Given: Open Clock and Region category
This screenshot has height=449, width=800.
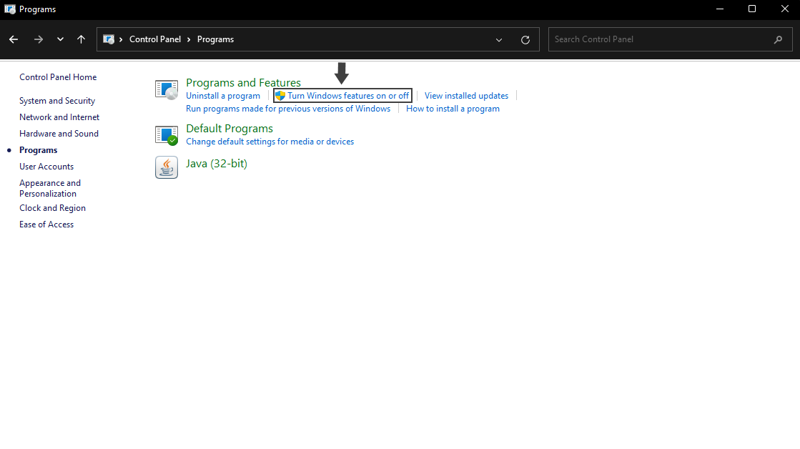Looking at the screenshot, I should (x=53, y=207).
